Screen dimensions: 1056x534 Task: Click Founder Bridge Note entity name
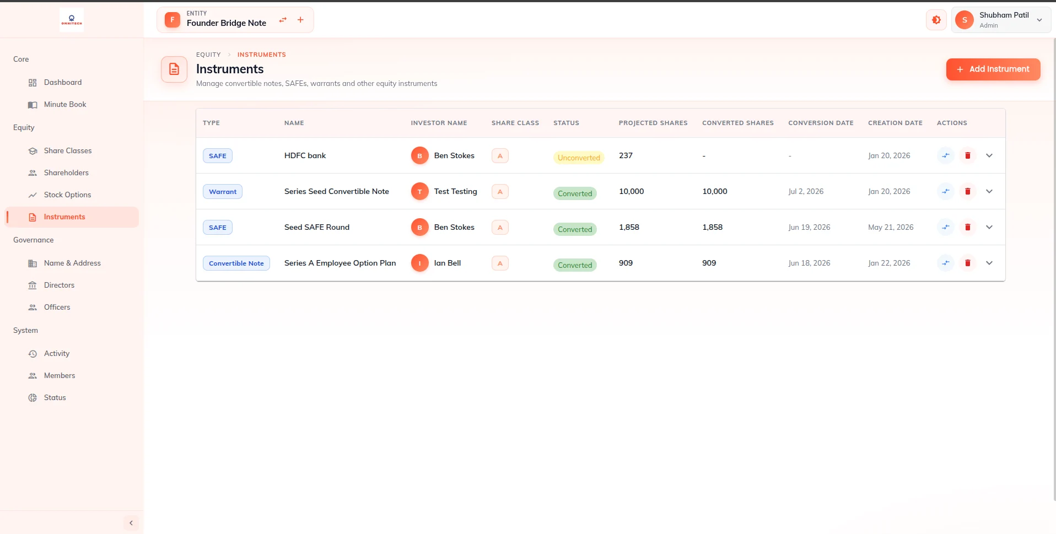(x=227, y=23)
